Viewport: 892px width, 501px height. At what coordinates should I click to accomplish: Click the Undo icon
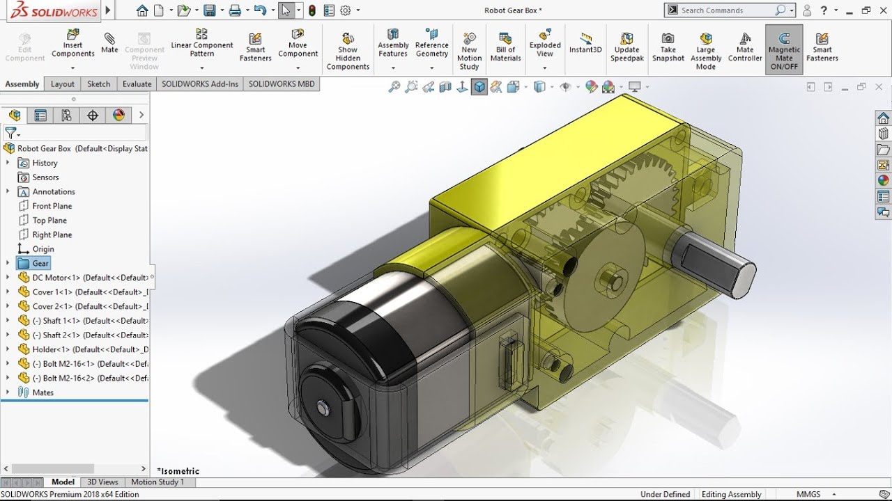260,10
